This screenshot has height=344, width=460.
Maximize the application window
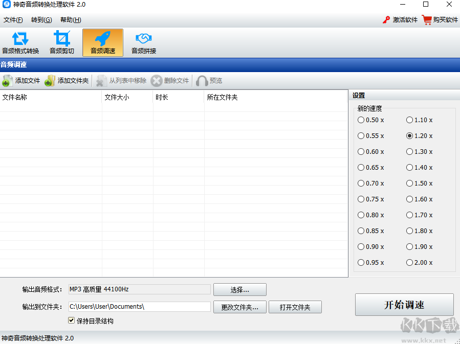[426, 5]
